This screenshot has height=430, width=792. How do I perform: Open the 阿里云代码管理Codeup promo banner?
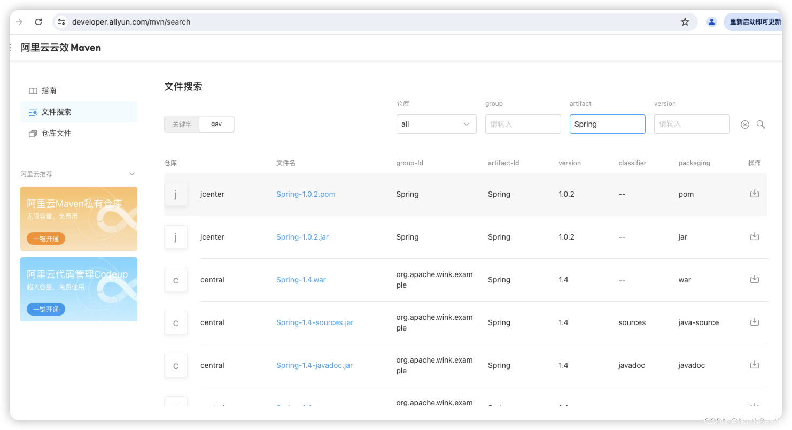tap(79, 289)
